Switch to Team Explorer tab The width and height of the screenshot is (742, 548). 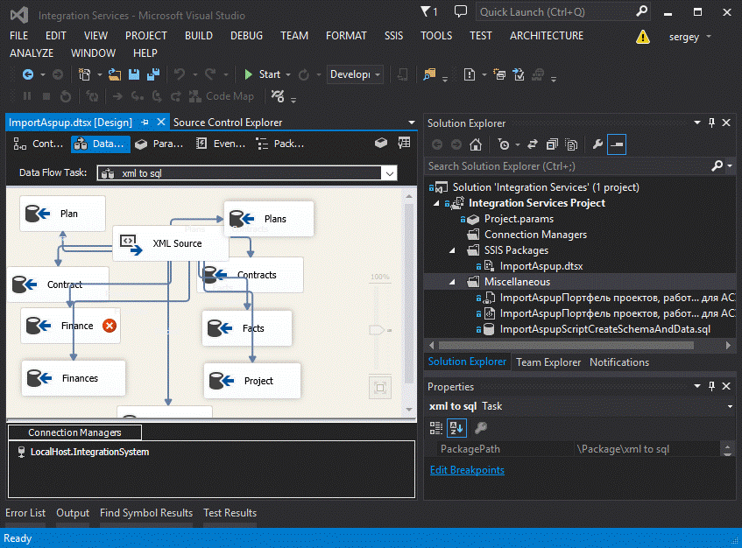coord(548,362)
